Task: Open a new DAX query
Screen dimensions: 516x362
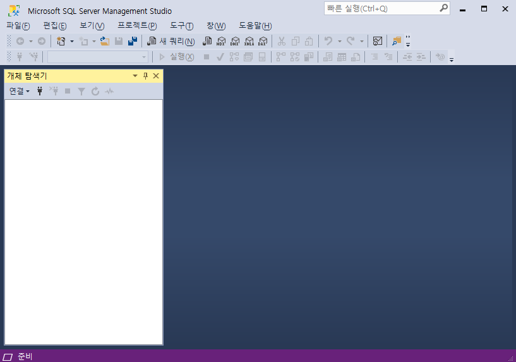Action: pyautogui.click(x=263, y=41)
